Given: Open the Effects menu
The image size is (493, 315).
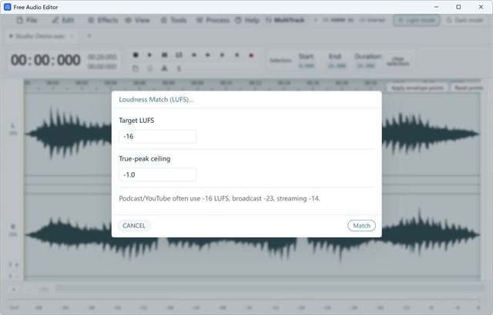Looking at the screenshot, I should pos(103,21).
